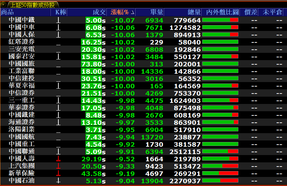Open K-bar candlestick icon for 中國鐵建
This screenshot has width=287, height=186.
coord(58,115)
